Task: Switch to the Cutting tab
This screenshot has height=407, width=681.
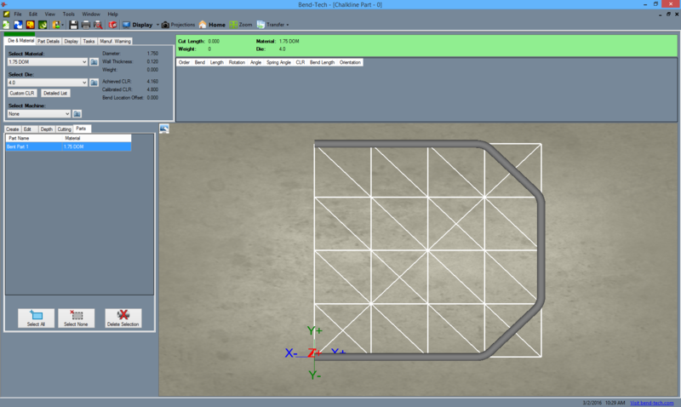Action: [65, 129]
